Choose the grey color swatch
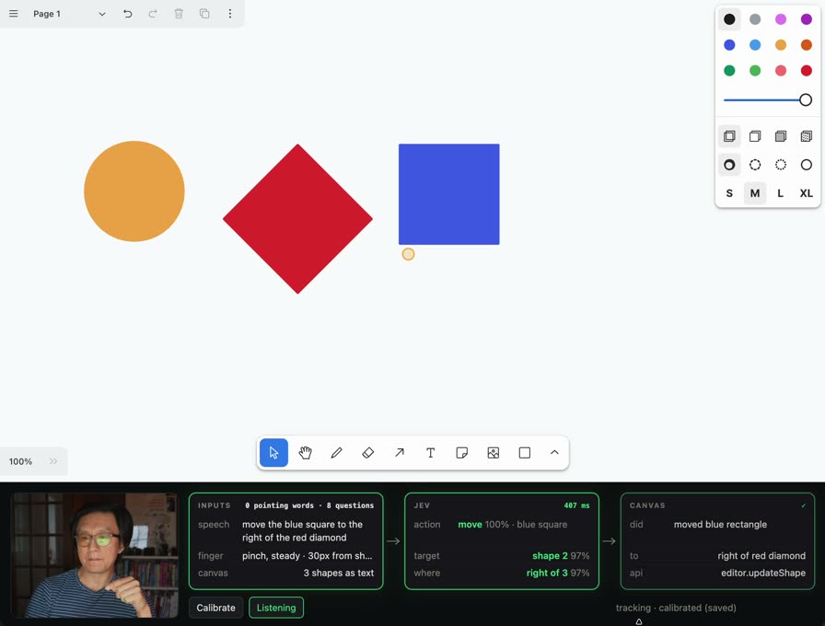Screen dimensions: 825x626 click(x=755, y=19)
